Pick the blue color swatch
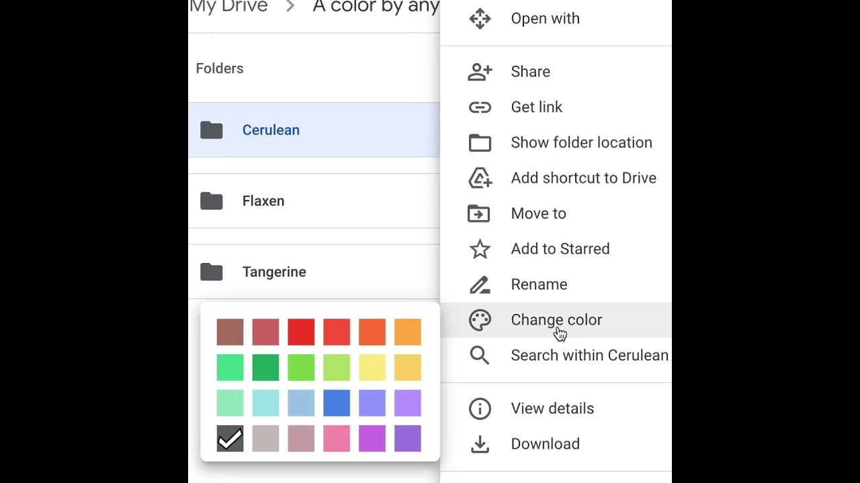The width and height of the screenshot is (860, 483). click(337, 403)
